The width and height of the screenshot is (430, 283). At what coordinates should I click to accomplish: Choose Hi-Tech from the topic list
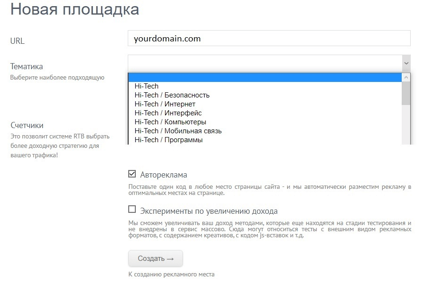coord(147,86)
